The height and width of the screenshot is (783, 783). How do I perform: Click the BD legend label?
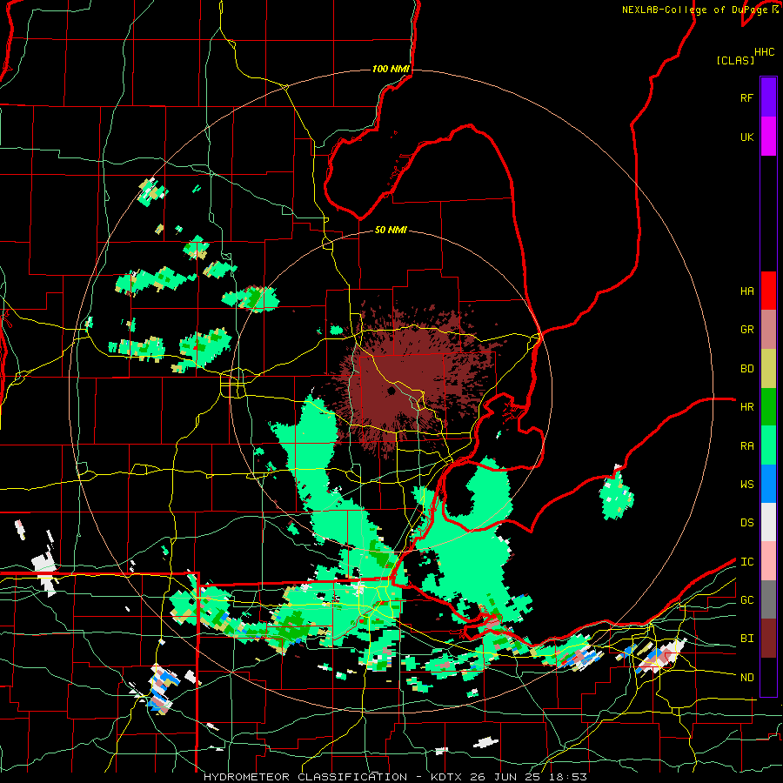click(746, 369)
